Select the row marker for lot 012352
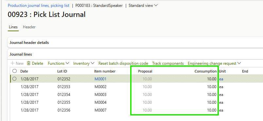The height and width of the screenshot is (121, 263). 14,79
